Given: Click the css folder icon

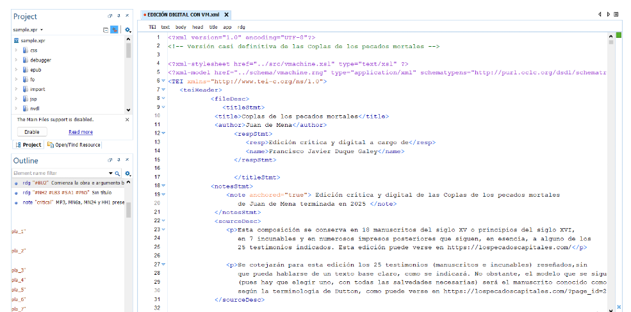Looking at the screenshot, I should tap(26, 51).
